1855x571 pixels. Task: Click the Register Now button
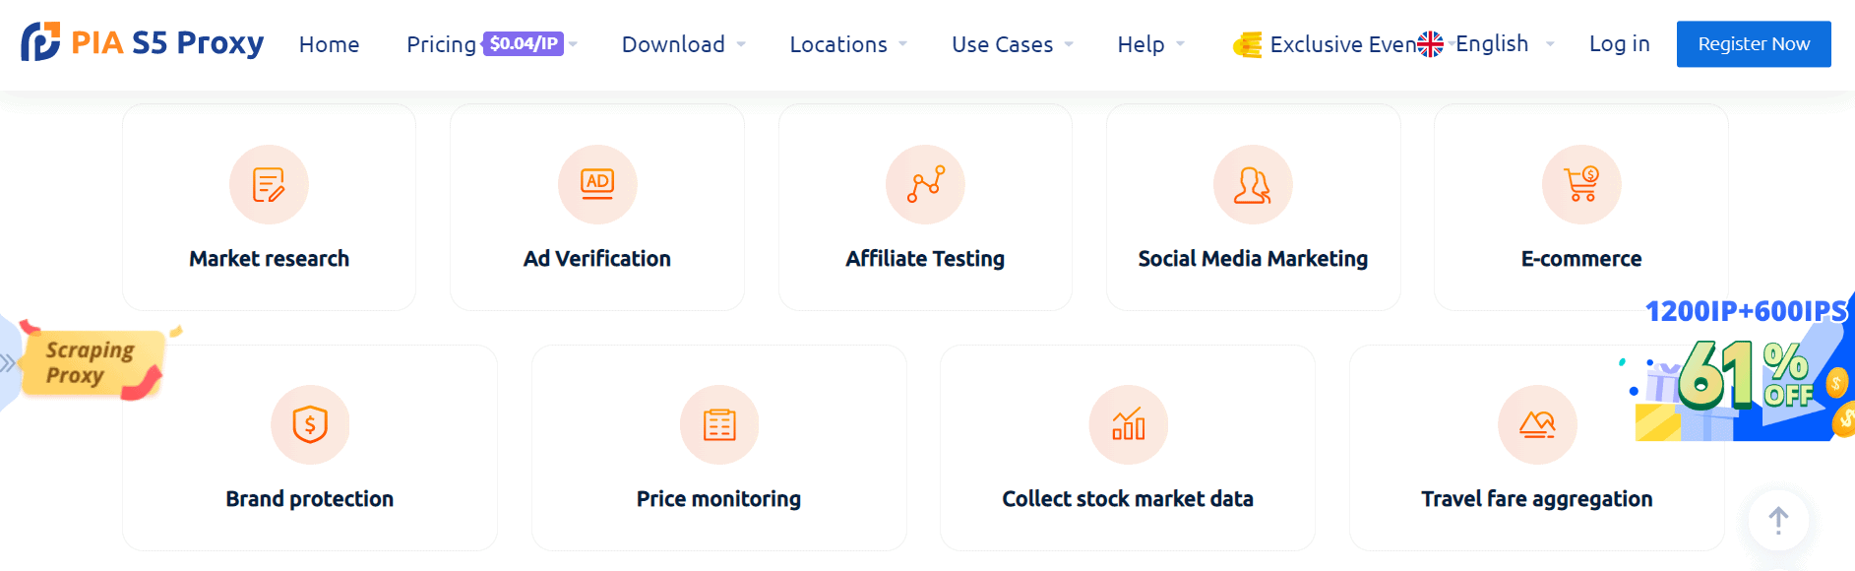(1754, 44)
